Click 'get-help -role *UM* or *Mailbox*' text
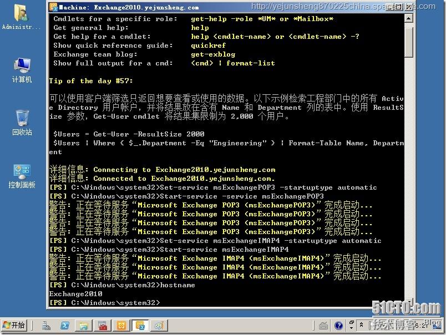This screenshot has height=335, width=446. [x=262, y=19]
